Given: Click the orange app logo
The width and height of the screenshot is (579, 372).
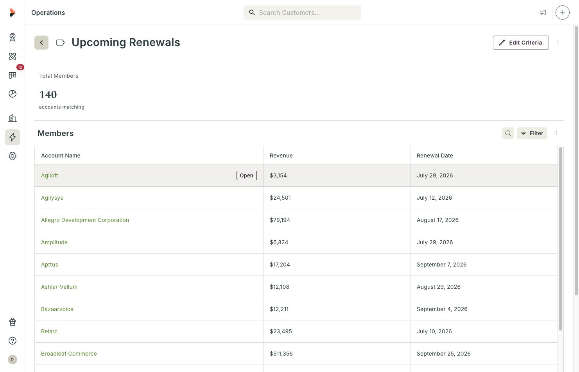Looking at the screenshot, I should click(x=13, y=13).
